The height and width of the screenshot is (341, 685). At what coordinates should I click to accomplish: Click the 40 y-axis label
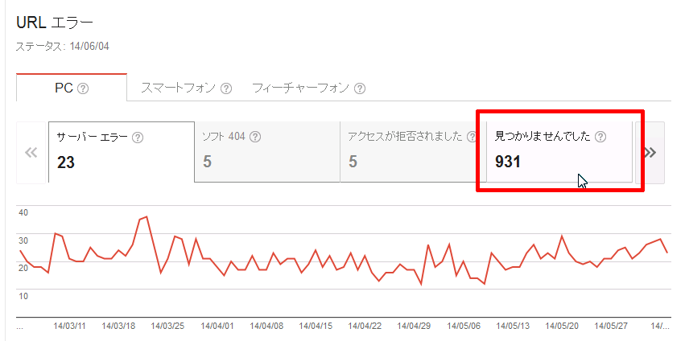point(23,212)
